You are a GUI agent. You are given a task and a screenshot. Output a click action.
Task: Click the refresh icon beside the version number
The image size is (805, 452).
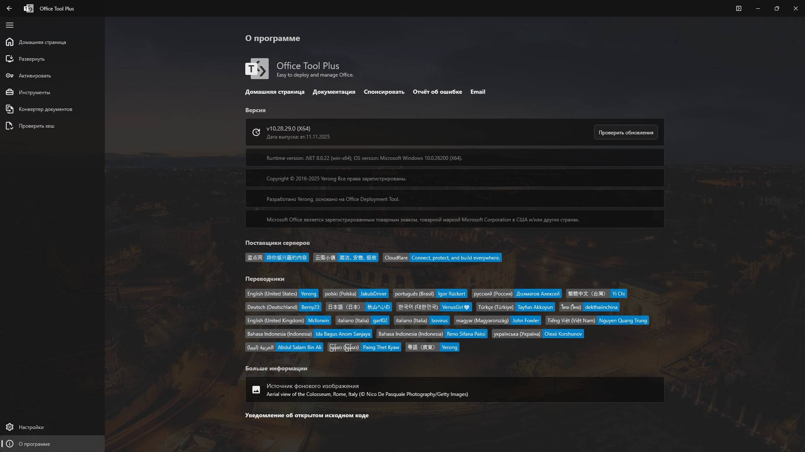(256, 133)
